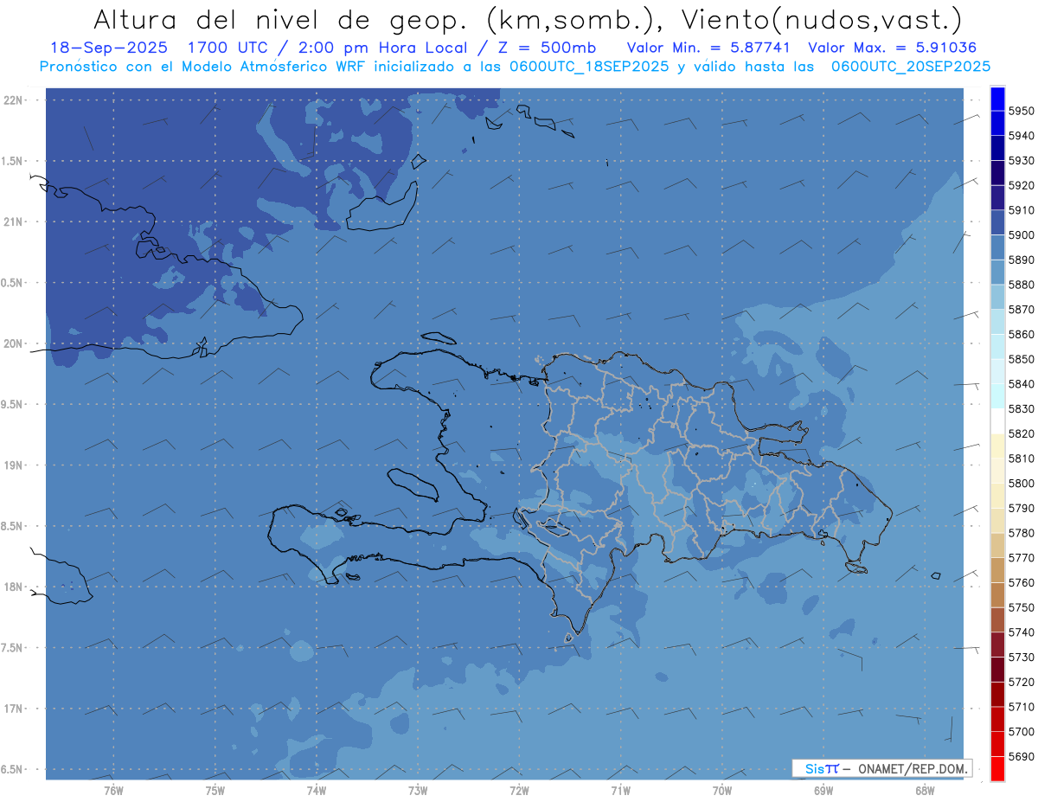The image size is (1038, 802).
Task: Click the init time '0600UTC_18SEP2025'
Action: click(x=587, y=66)
